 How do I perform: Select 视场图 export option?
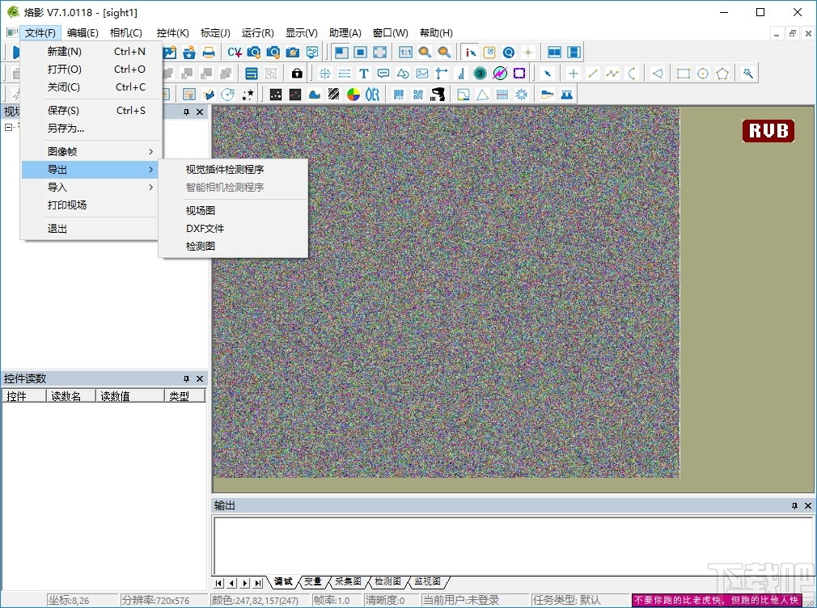tap(233, 211)
